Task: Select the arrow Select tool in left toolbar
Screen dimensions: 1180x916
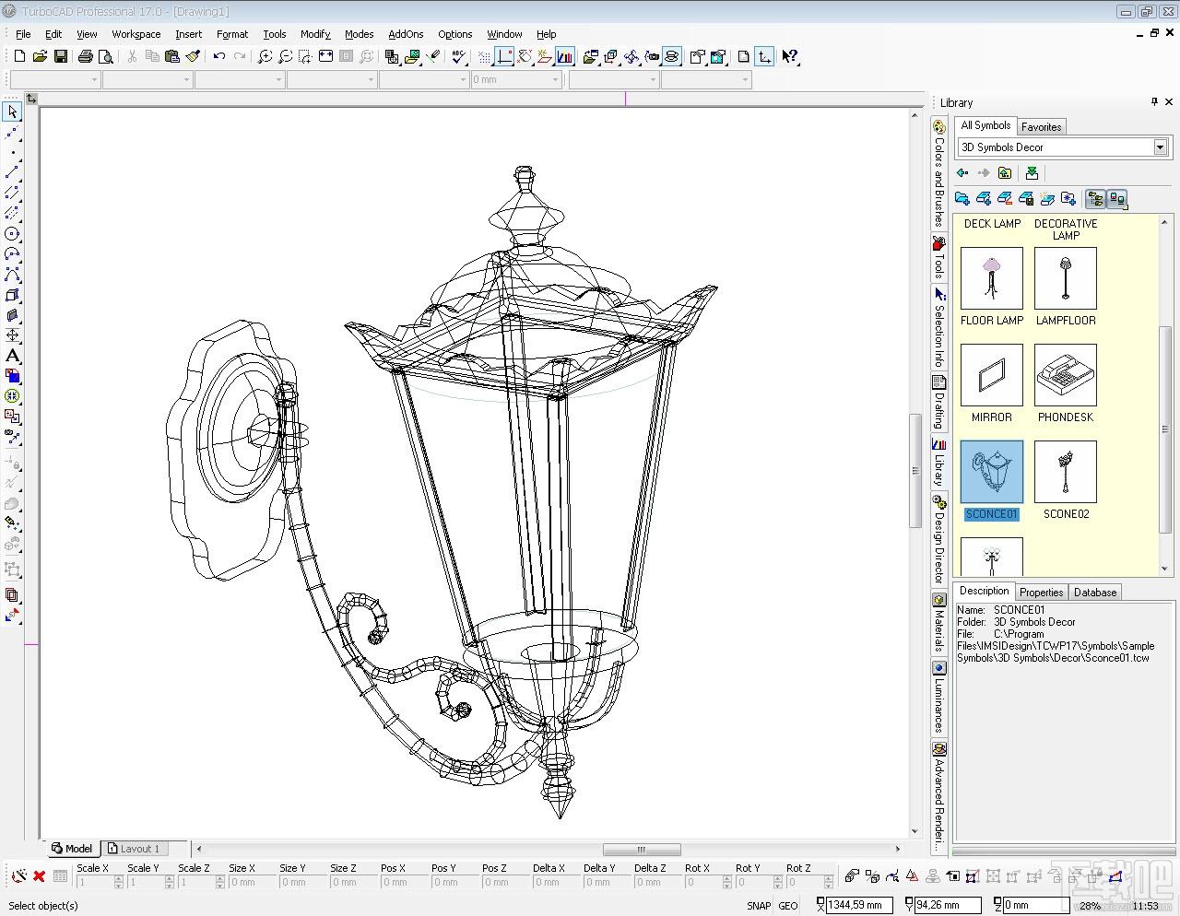Action: coord(12,112)
